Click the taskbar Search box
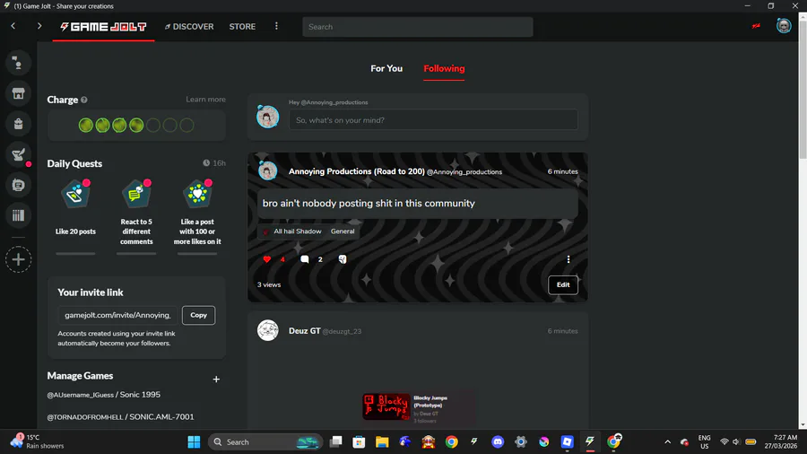Image resolution: width=807 pixels, height=454 pixels. click(265, 441)
